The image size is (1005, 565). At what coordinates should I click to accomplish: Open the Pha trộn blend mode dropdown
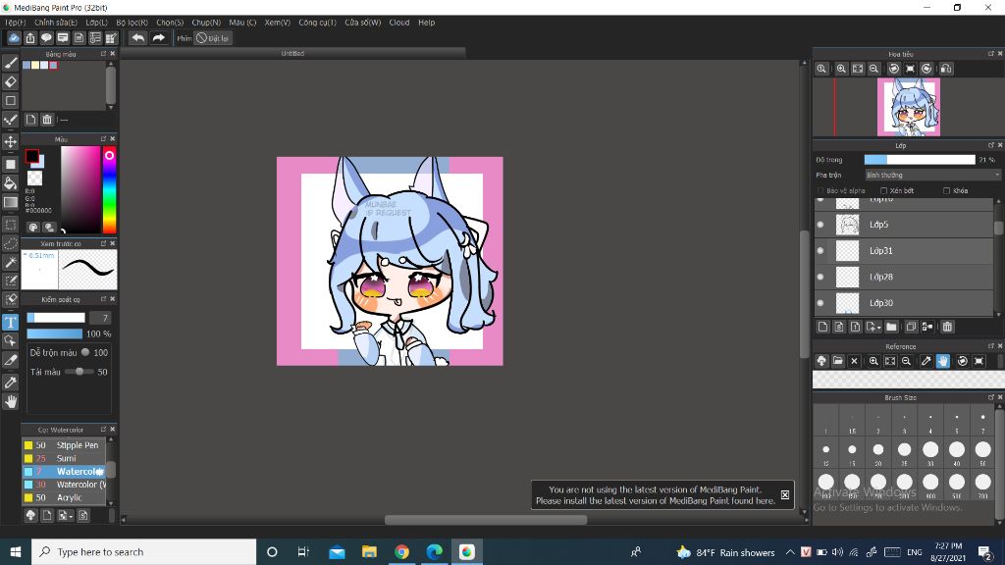pos(932,175)
